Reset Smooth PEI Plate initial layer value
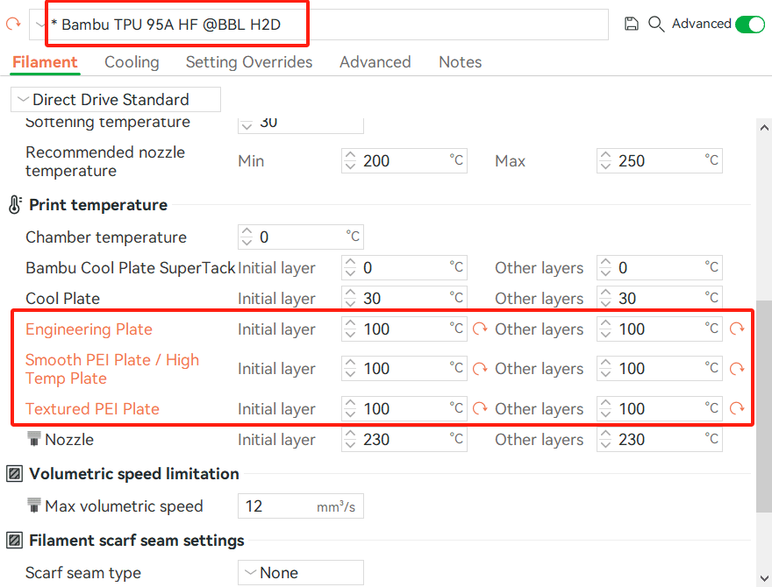The height and width of the screenshot is (587, 772). click(480, 368)
